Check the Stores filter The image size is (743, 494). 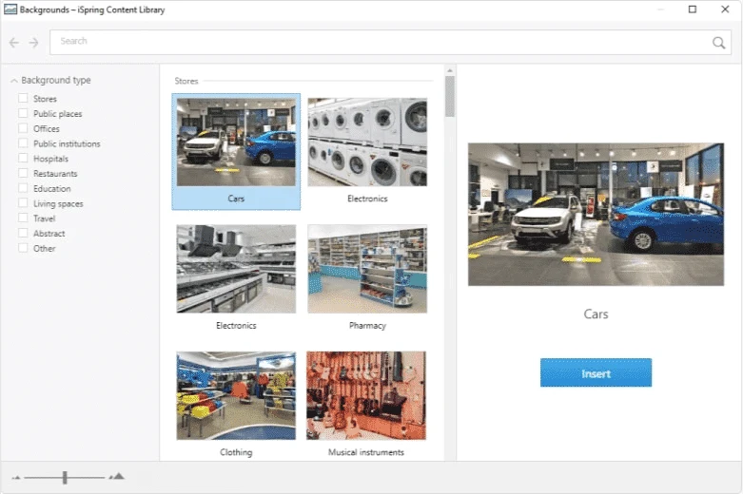pyautogui.click(x=23, y=99)
